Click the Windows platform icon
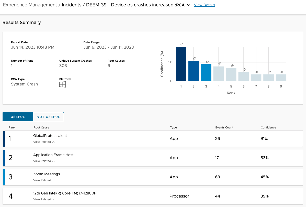 (62, 84)
